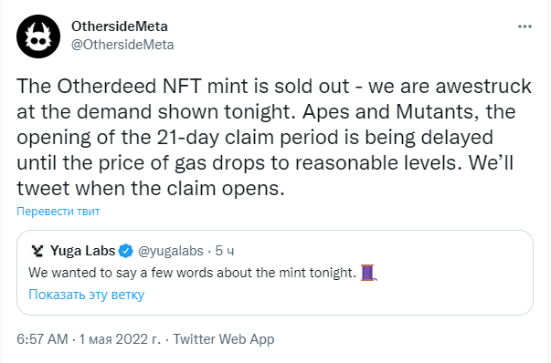Click the 6:57 AM tweet timestamp
The image size is (551, 363).
pyautogui.click(x=42, y=339)
